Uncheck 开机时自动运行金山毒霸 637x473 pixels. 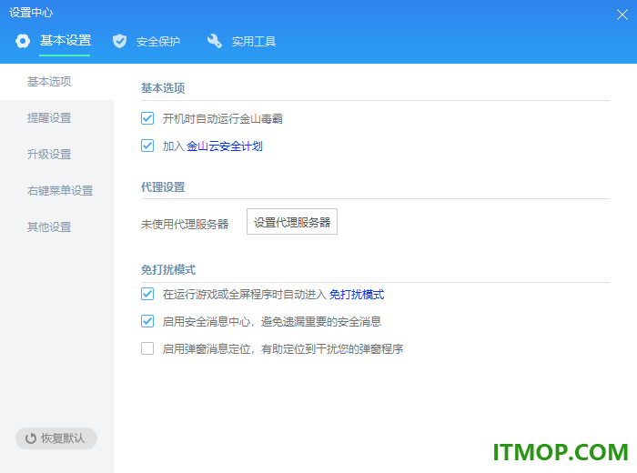click(x=147, y=118)
